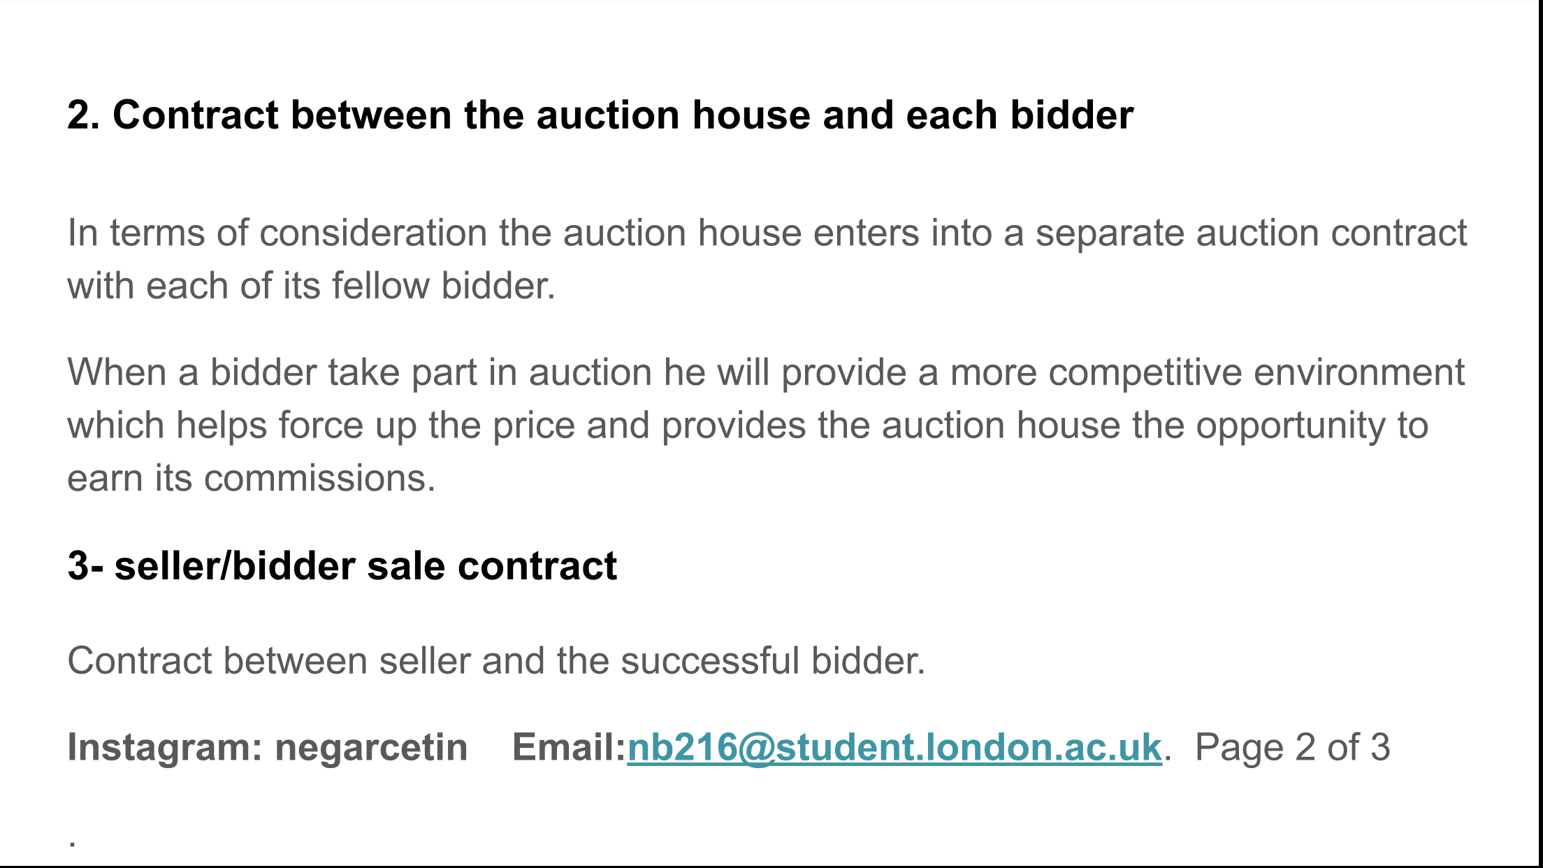Open the nb216@student.london.ac.uk email link
Screen dimensions: 1543x868
894,747
